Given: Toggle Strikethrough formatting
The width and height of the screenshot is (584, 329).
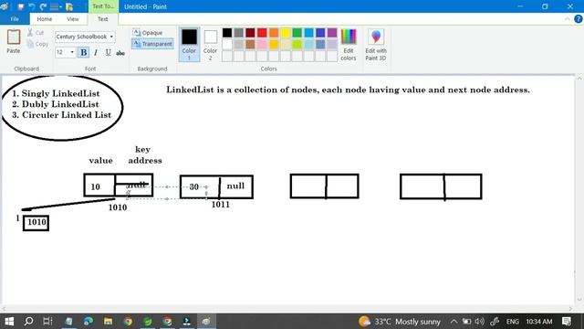Looking at the screenshot, I should point(120,53).
